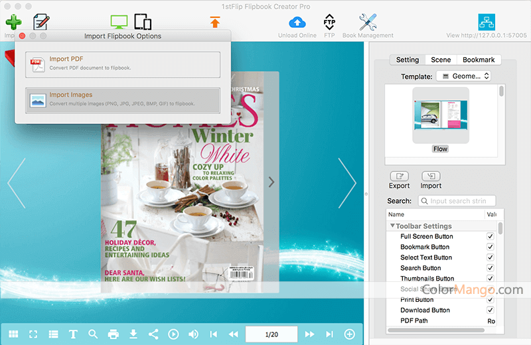531x345 pixels.
Task: Switch to the Scene tab
Action: (x=441, y=60)
